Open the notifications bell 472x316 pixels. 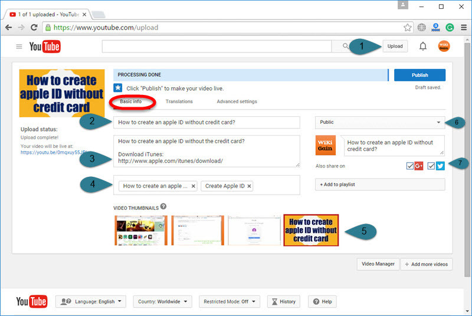[x=423, y=46]
